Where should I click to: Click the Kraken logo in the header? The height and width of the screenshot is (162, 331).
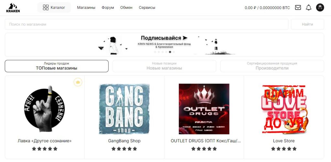(x=13, y=7)
